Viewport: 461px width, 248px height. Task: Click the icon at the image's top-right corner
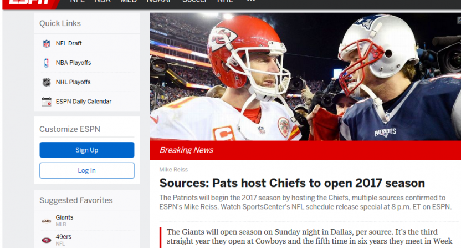click(x=459, y=20)
